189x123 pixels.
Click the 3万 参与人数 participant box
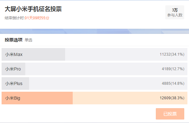point(175,12)
